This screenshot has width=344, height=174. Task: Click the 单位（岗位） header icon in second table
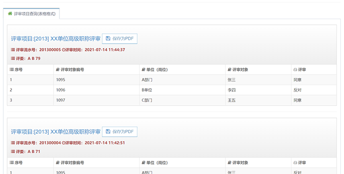(x=143, y=163)
